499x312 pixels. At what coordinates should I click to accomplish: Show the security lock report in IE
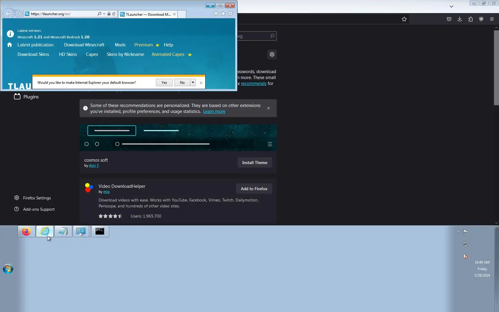[109, 14]
